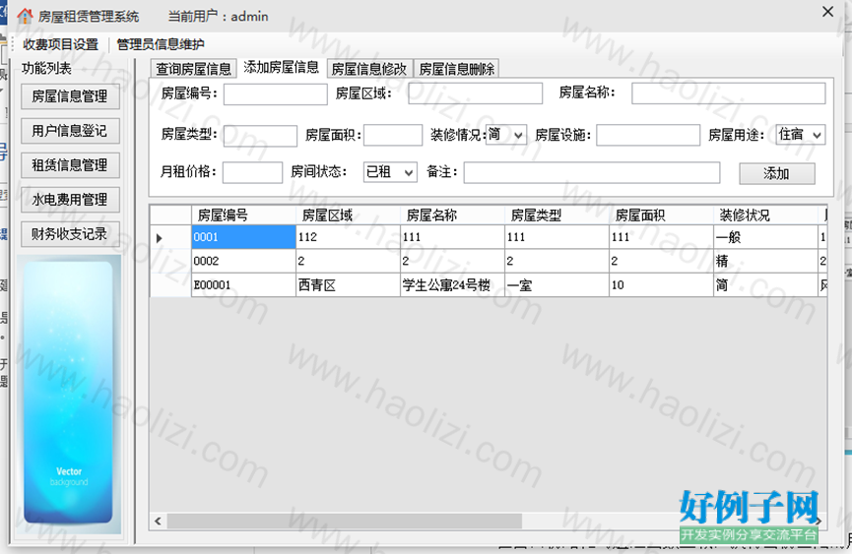The height and width of the screenshot is (554, 852).
Task: Click the house icon in the title bar
Action: pos(25,17)
